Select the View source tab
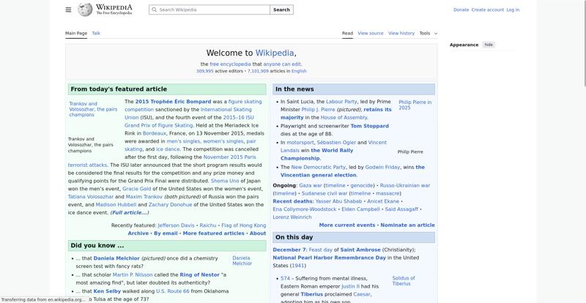586x303 pixels. tap(371, 33)
